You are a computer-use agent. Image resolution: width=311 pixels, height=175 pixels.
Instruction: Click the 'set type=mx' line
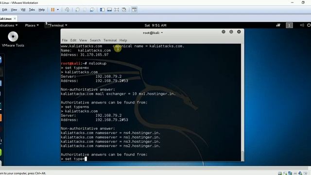(75, 68)
